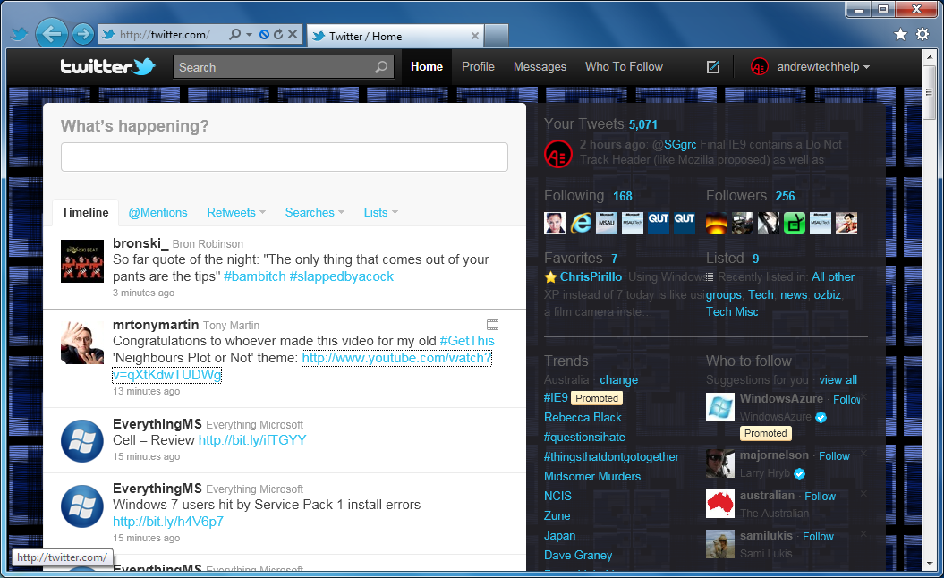Image resolution: width=944 pixels, height=578 pixels.
Task: Follow australian account
Action: tap(820, 497)
